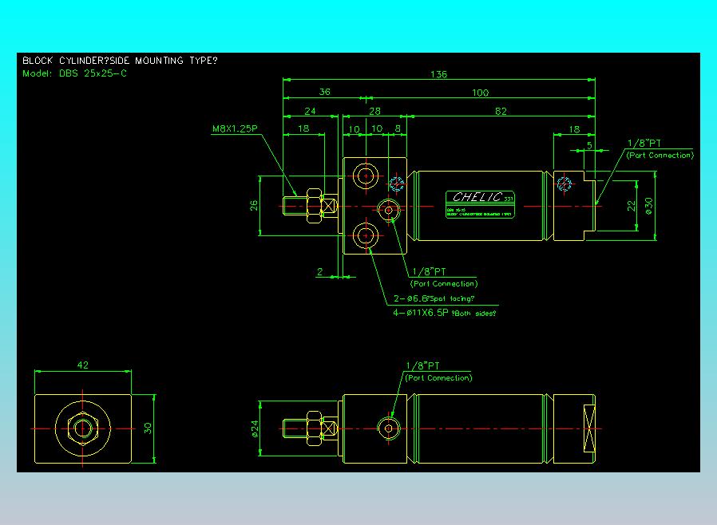
Task: Pick the '24' dimension text
Action: (x=310, y=111)
